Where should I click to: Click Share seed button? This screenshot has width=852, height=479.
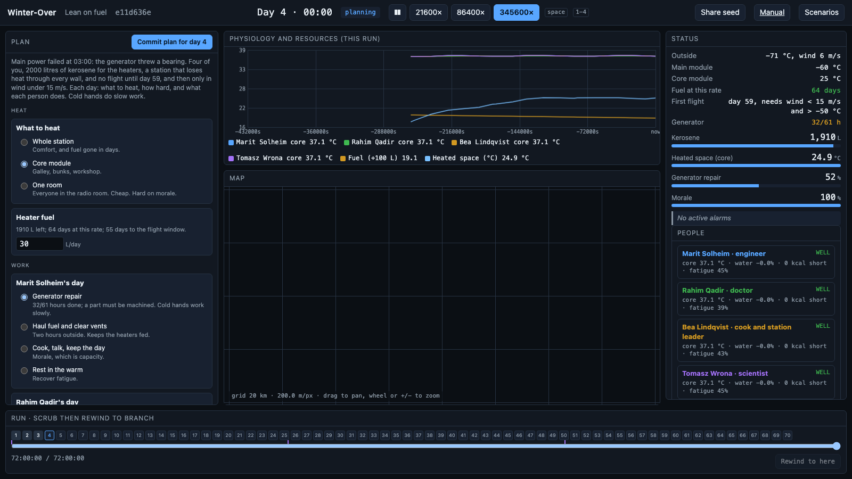720,12
